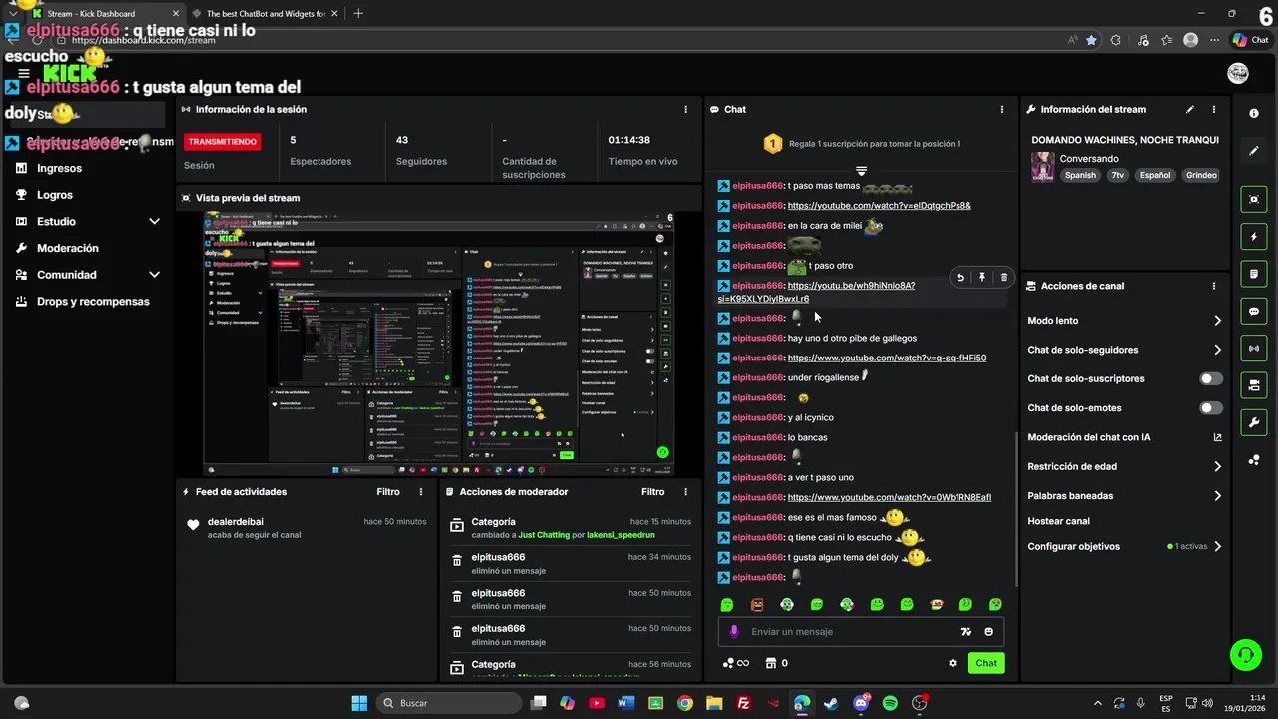This screenshot has height=719, width=1278.
Task: Open 7TV emote picker in message box
Action: click(x=965, y=632)
